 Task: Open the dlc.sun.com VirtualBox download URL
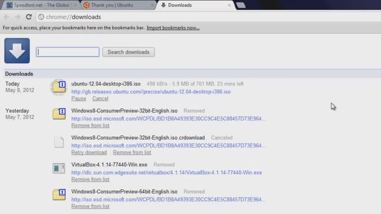tap(167, 172)
